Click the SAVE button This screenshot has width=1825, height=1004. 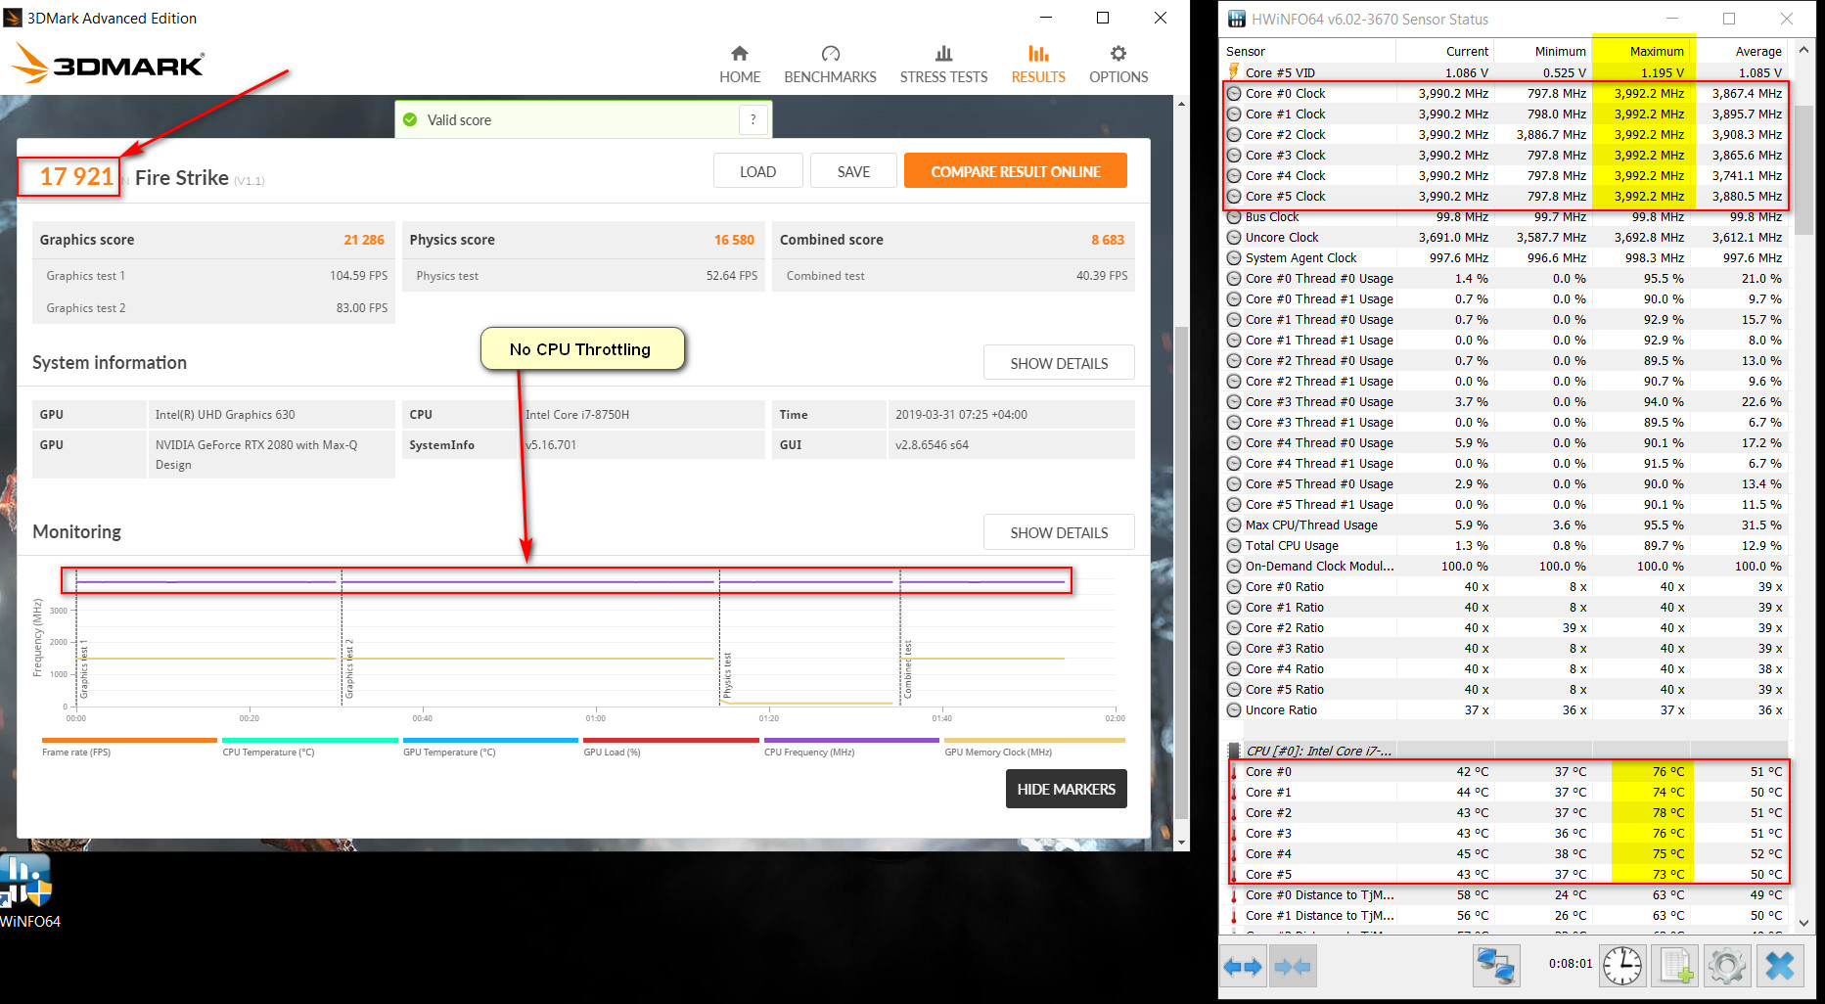853,171
